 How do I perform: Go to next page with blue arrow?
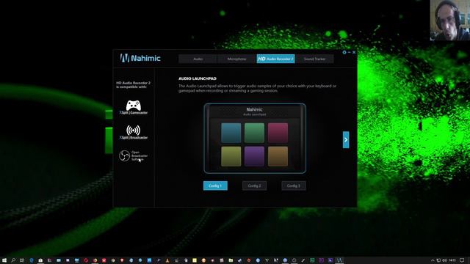[x=346, y=140]
